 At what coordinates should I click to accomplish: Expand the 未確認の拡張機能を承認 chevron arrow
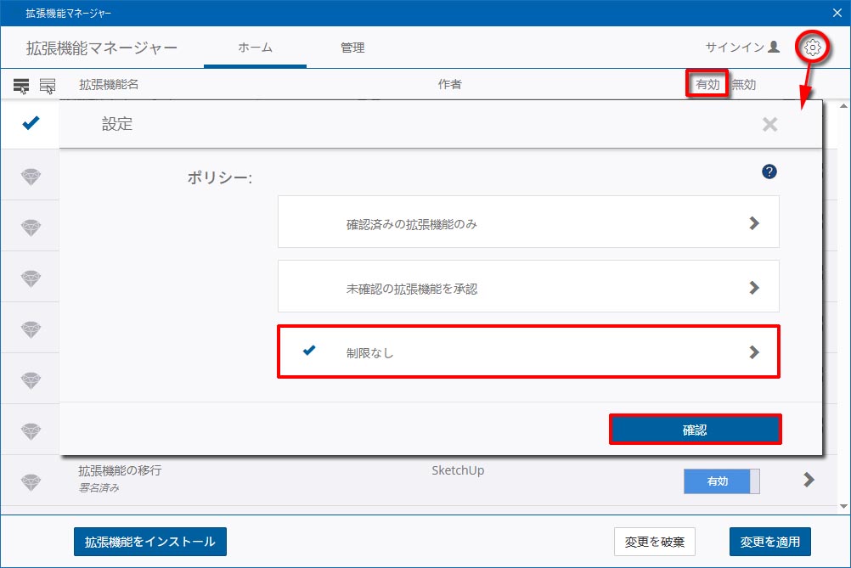[753, 288]
